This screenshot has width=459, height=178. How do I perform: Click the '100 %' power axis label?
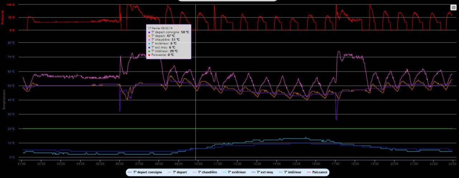(x=11, y=5)
